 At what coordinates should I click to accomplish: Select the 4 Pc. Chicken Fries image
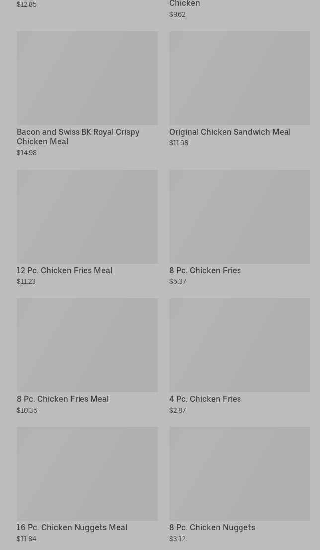click(x=240, y=345)
